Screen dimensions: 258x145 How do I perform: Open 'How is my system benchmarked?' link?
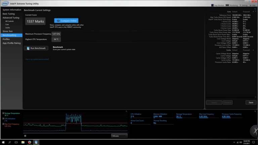pyautogui.click(x=37, y=59)
